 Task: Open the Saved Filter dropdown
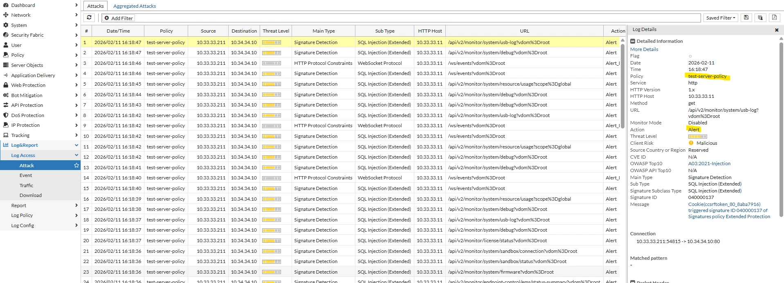(x=721, y=18)
